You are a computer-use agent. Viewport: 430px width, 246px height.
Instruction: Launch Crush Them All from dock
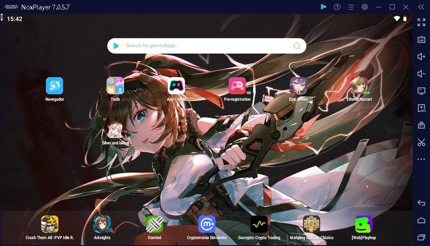click(50, 224)
